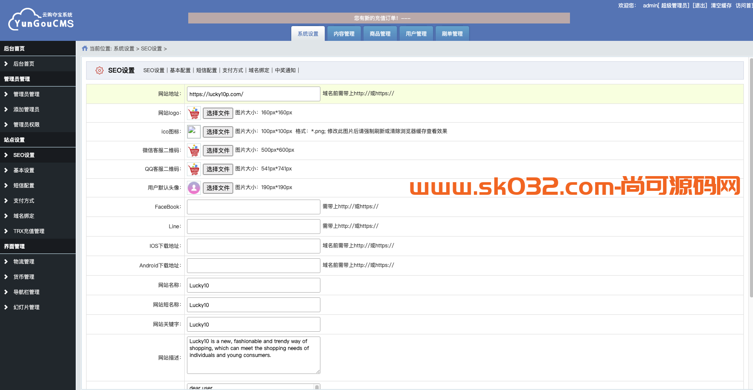
Task: Click chevron next to 短信配置
Action: click(6, 185)
